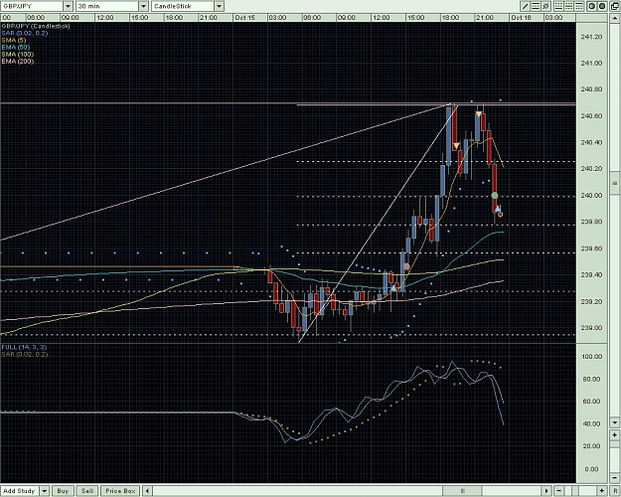Click the 239.00 price axis label
621x497 pixels.
[x=591, y=328]
